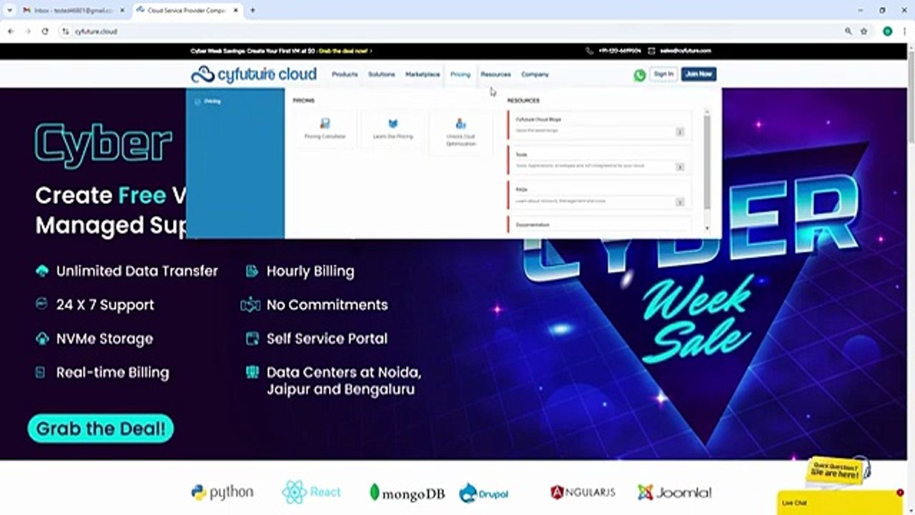Open the Company menu

point(535,74)
